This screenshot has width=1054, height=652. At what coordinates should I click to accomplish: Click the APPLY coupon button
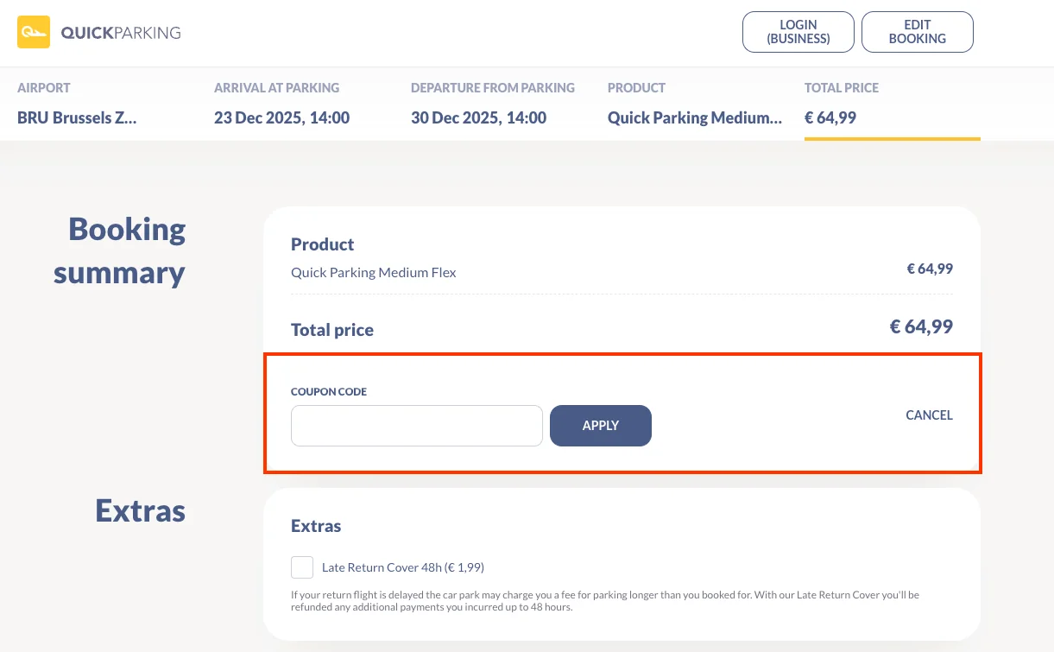[600, 425]
